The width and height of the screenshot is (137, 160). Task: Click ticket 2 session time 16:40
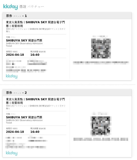[x=35, y=132]
